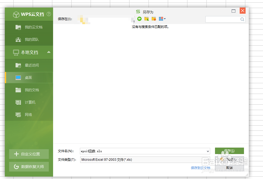Click Save to Cloud Docs (保存到云文档) link
The height and width of the screenshot is (179, 263).
pyautogui.click(x=201, y=168)
